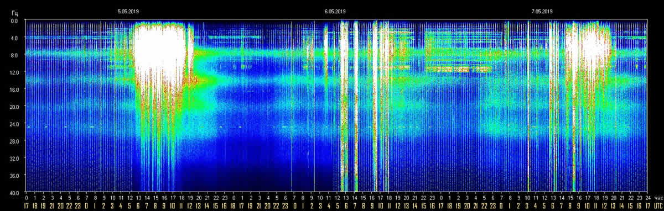Click the 6.05.2019 date label

coord(335,11)
